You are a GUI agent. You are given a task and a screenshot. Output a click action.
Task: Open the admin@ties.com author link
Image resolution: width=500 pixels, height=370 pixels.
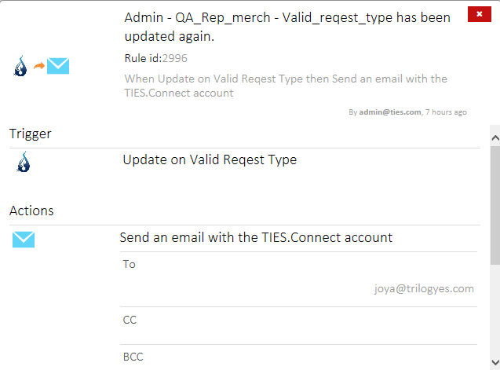[390, 112]
